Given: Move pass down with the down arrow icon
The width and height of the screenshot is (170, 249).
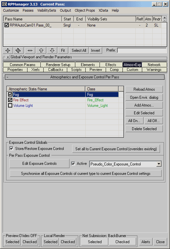Looking at the screenshot, I should click(x=52, y=51).
